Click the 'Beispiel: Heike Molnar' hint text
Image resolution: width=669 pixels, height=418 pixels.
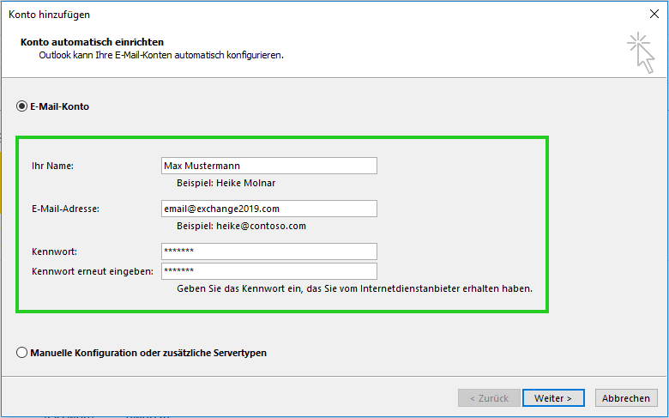(x=226, y=183)
